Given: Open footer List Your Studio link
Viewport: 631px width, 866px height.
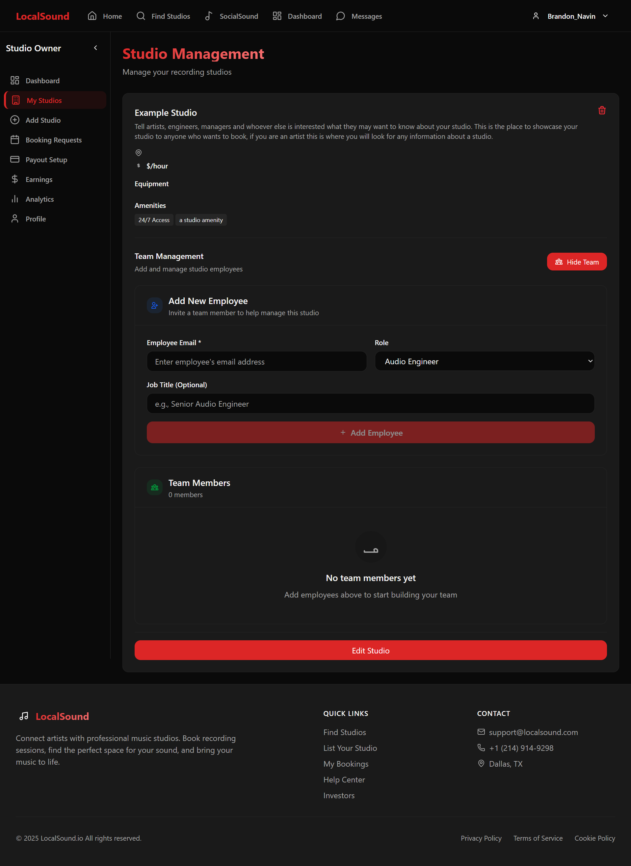Looking at the screenshot, I should point(350,748).
